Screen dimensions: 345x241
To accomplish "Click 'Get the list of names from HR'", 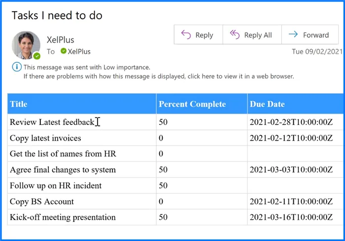I will pyautogui.click(x=63, y=153).
